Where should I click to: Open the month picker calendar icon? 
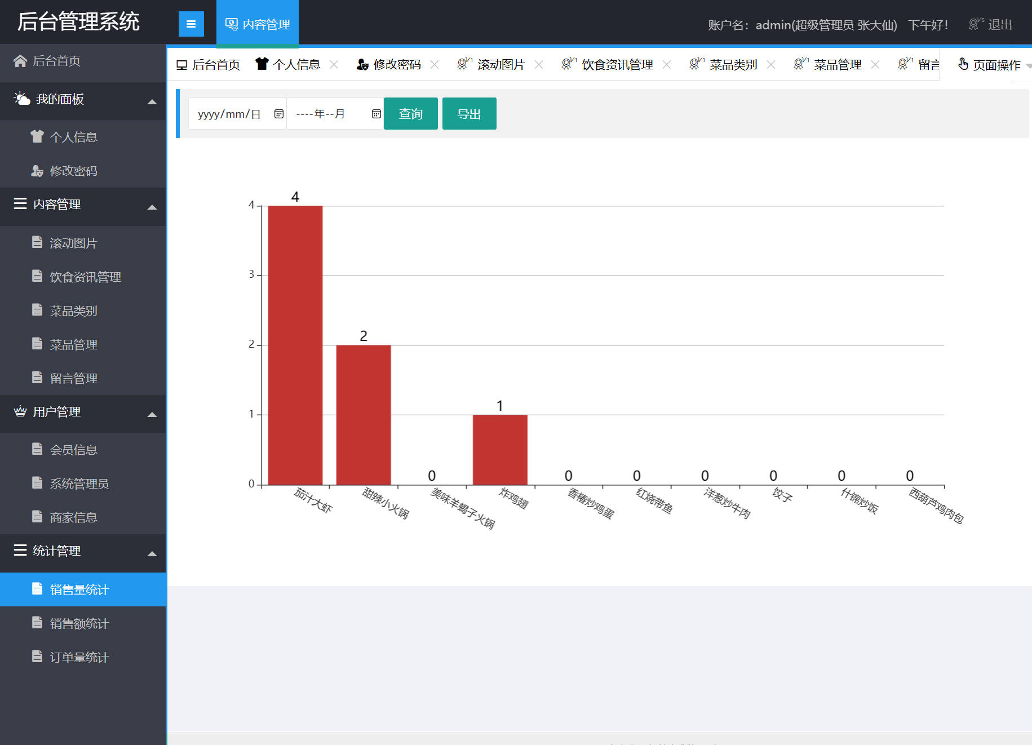pos(376,114)
